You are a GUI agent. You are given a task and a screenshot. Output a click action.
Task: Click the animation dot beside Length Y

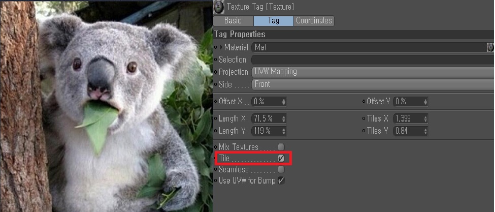tap(216, 131)
